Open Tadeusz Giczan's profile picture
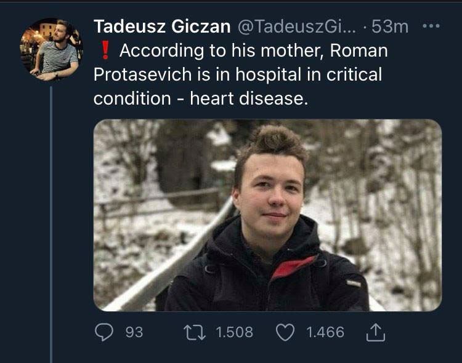 click(x=50, y=49)
